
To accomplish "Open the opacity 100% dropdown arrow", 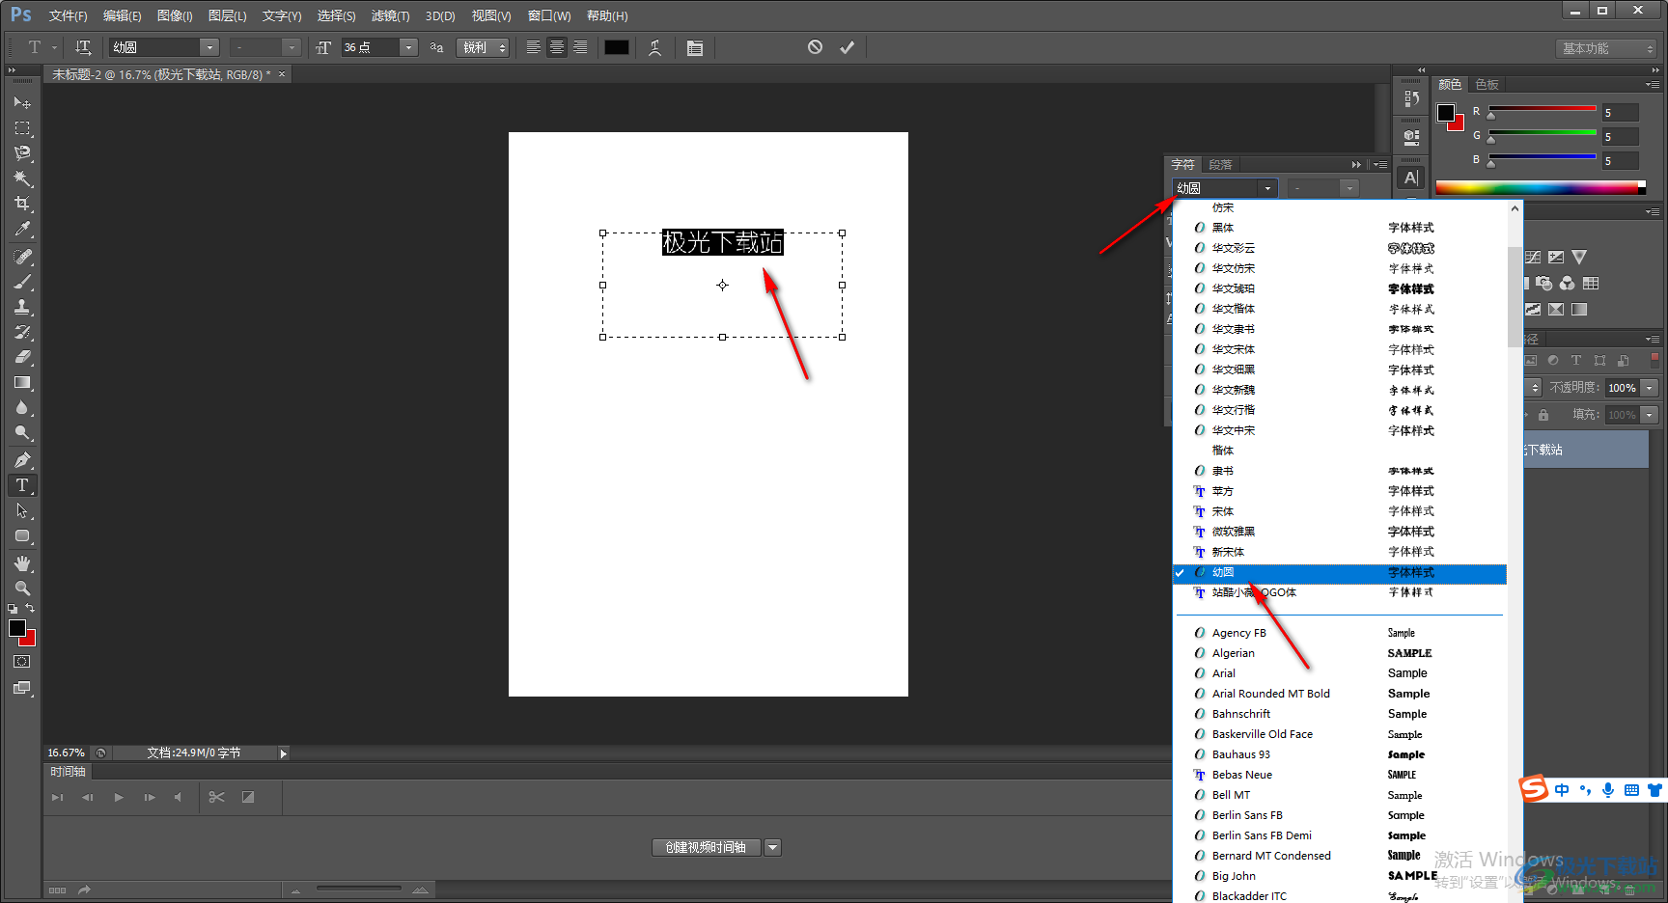I will click(1650, 388).
